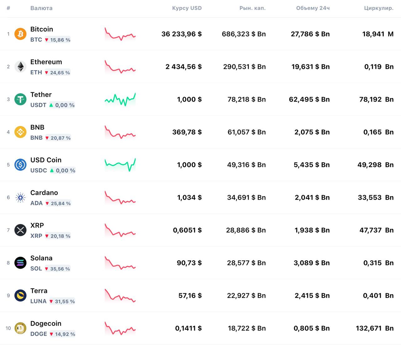Sort by the Курсу USD column header
The image size is (401, 345).
pyautogui.click(x=187, y=8)
